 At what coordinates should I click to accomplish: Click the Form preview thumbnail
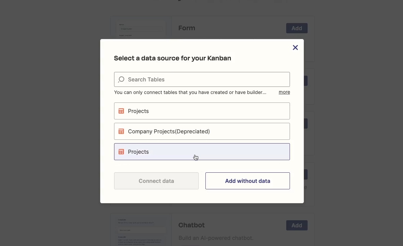click(x=141, y=28)
